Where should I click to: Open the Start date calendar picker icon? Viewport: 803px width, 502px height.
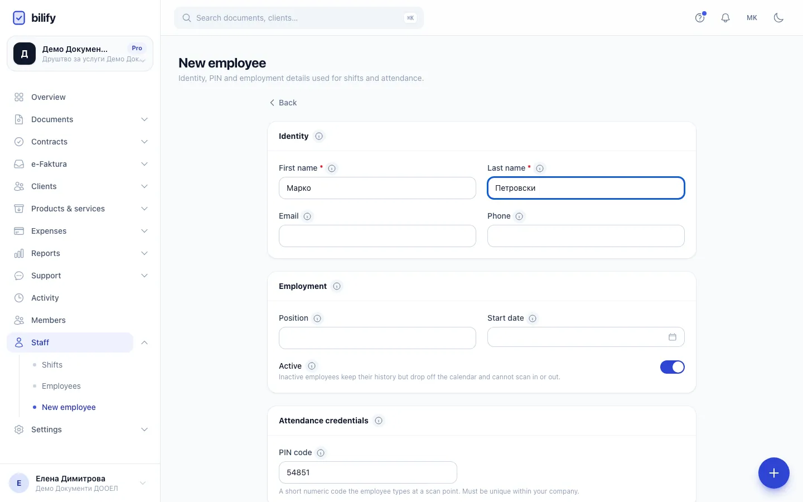(x=673, y=337)
